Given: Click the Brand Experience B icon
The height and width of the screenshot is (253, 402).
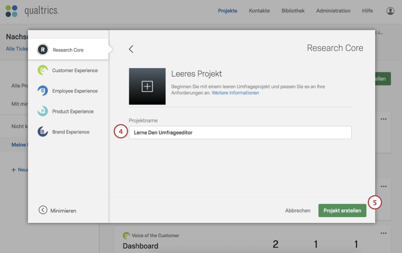Looking at the screenshot, I should click(43, 132).
